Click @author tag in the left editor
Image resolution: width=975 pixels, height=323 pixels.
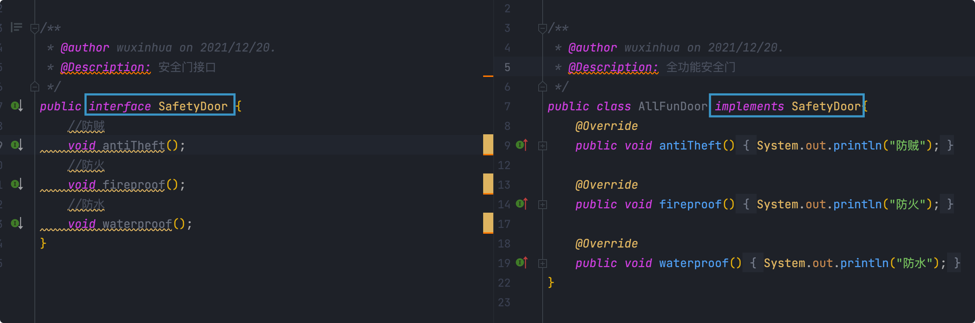(85, 47)
